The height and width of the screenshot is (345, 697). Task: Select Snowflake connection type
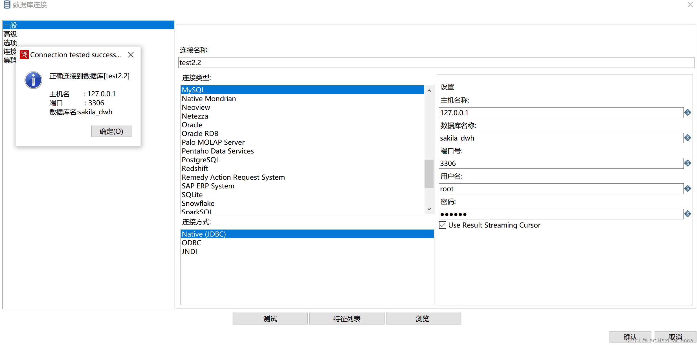pyautogui.click(x=302, y=203)
